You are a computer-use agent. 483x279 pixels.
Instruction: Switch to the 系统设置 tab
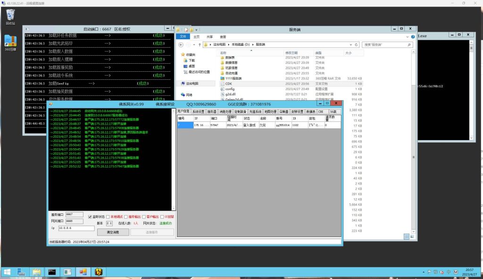[x=198, y=112]
